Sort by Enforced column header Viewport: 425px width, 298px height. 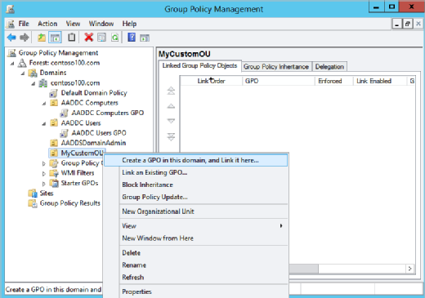point(334,81)
